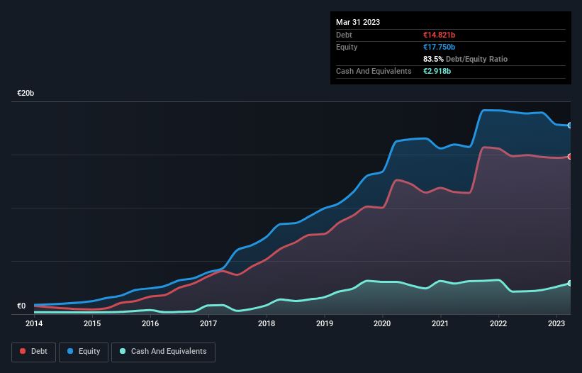This screenshot has height=373, width=582.
Task: Toggle Cash And Equivalents legend button
Action: point(163,352)
